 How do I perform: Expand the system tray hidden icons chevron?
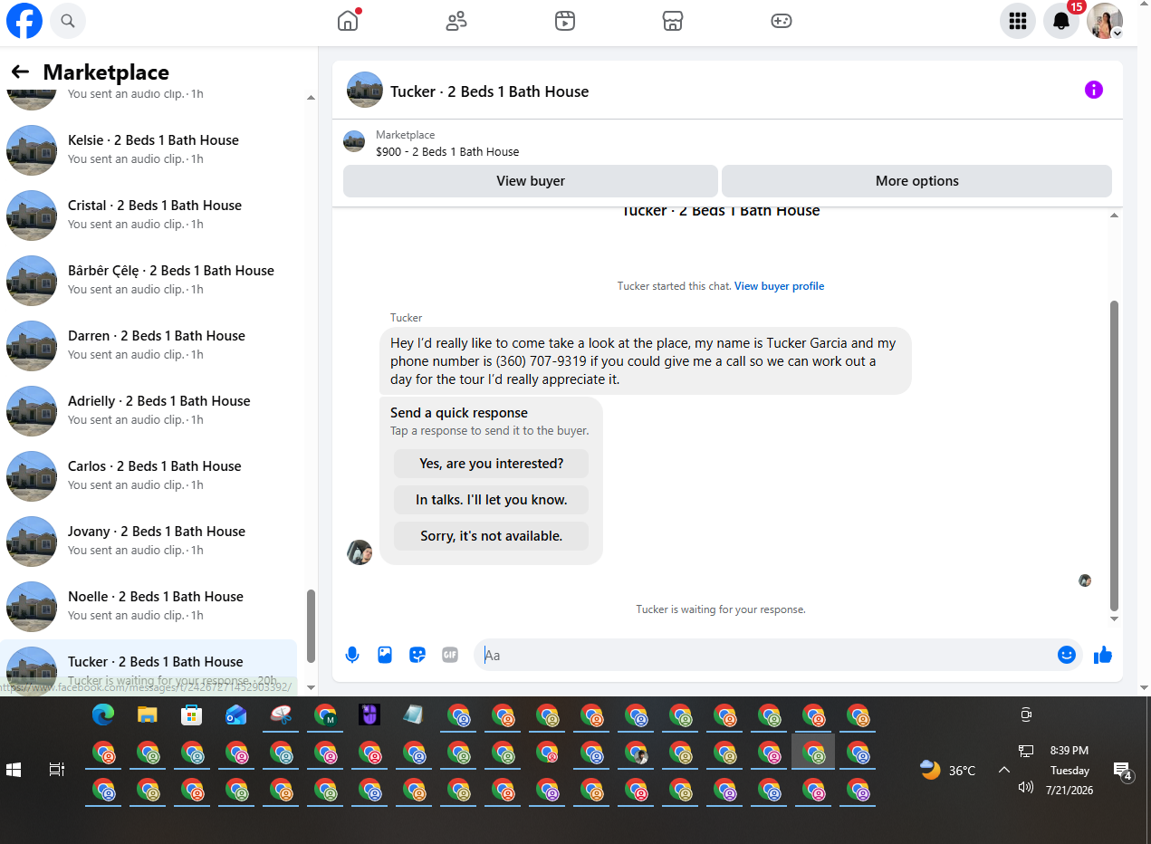coord(1003,770)
